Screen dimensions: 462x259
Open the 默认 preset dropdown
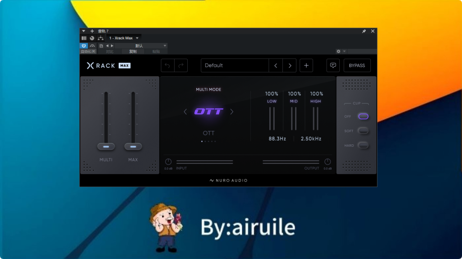(141, 46)
